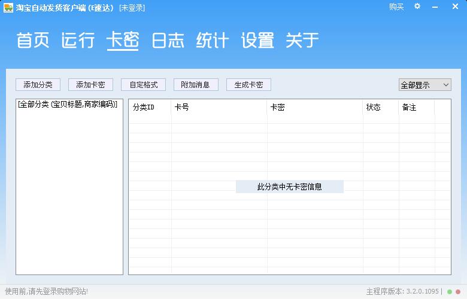The height and width of the screenshot is (299, 467).
Task: Close the application using the X icon
Action: pos(456,7)
